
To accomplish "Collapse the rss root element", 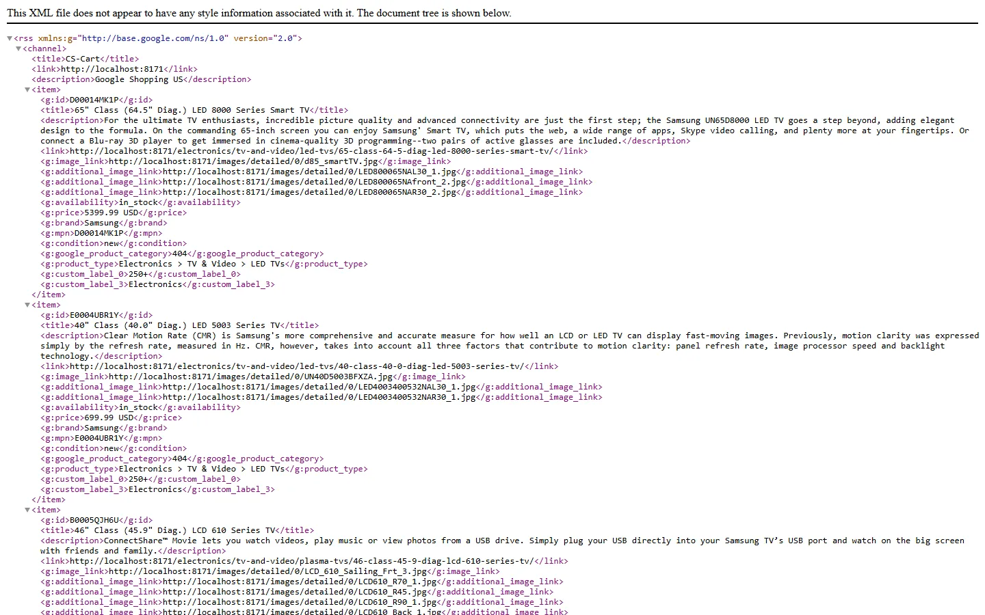I will tap(10, 39).
